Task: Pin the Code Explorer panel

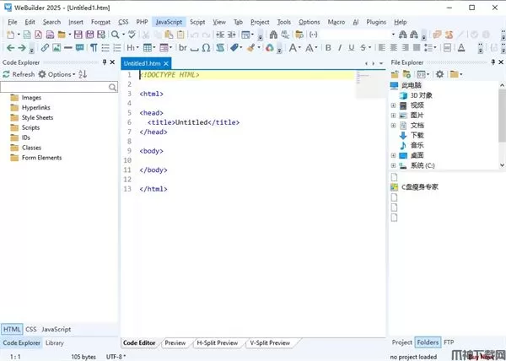Action: click(x=105, y=62)
